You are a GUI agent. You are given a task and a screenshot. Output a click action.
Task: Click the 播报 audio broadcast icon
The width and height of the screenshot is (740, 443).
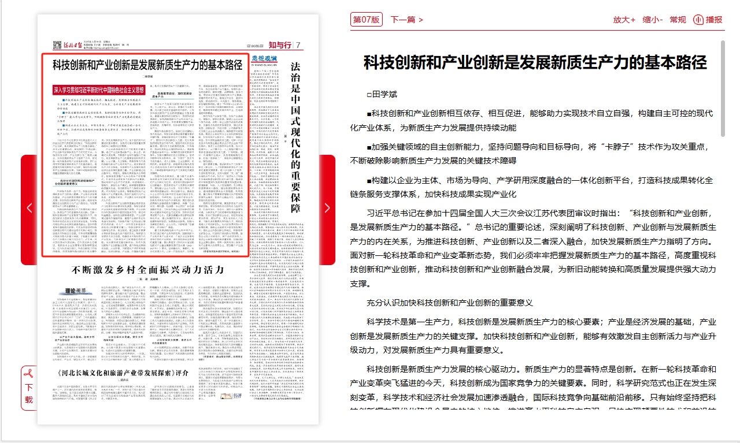tap(698, 20)
